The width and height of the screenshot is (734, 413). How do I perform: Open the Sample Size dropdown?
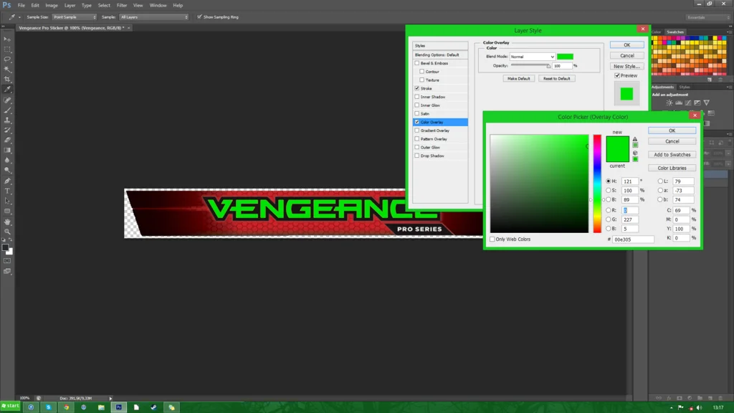(x=75, y=17)
